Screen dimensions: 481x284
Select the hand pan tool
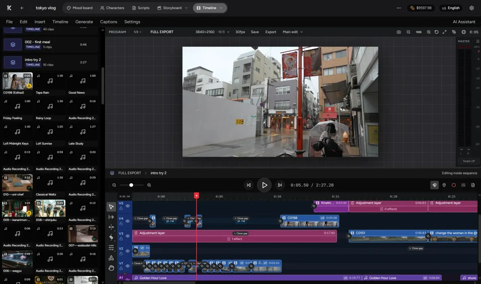pos(111,268)
